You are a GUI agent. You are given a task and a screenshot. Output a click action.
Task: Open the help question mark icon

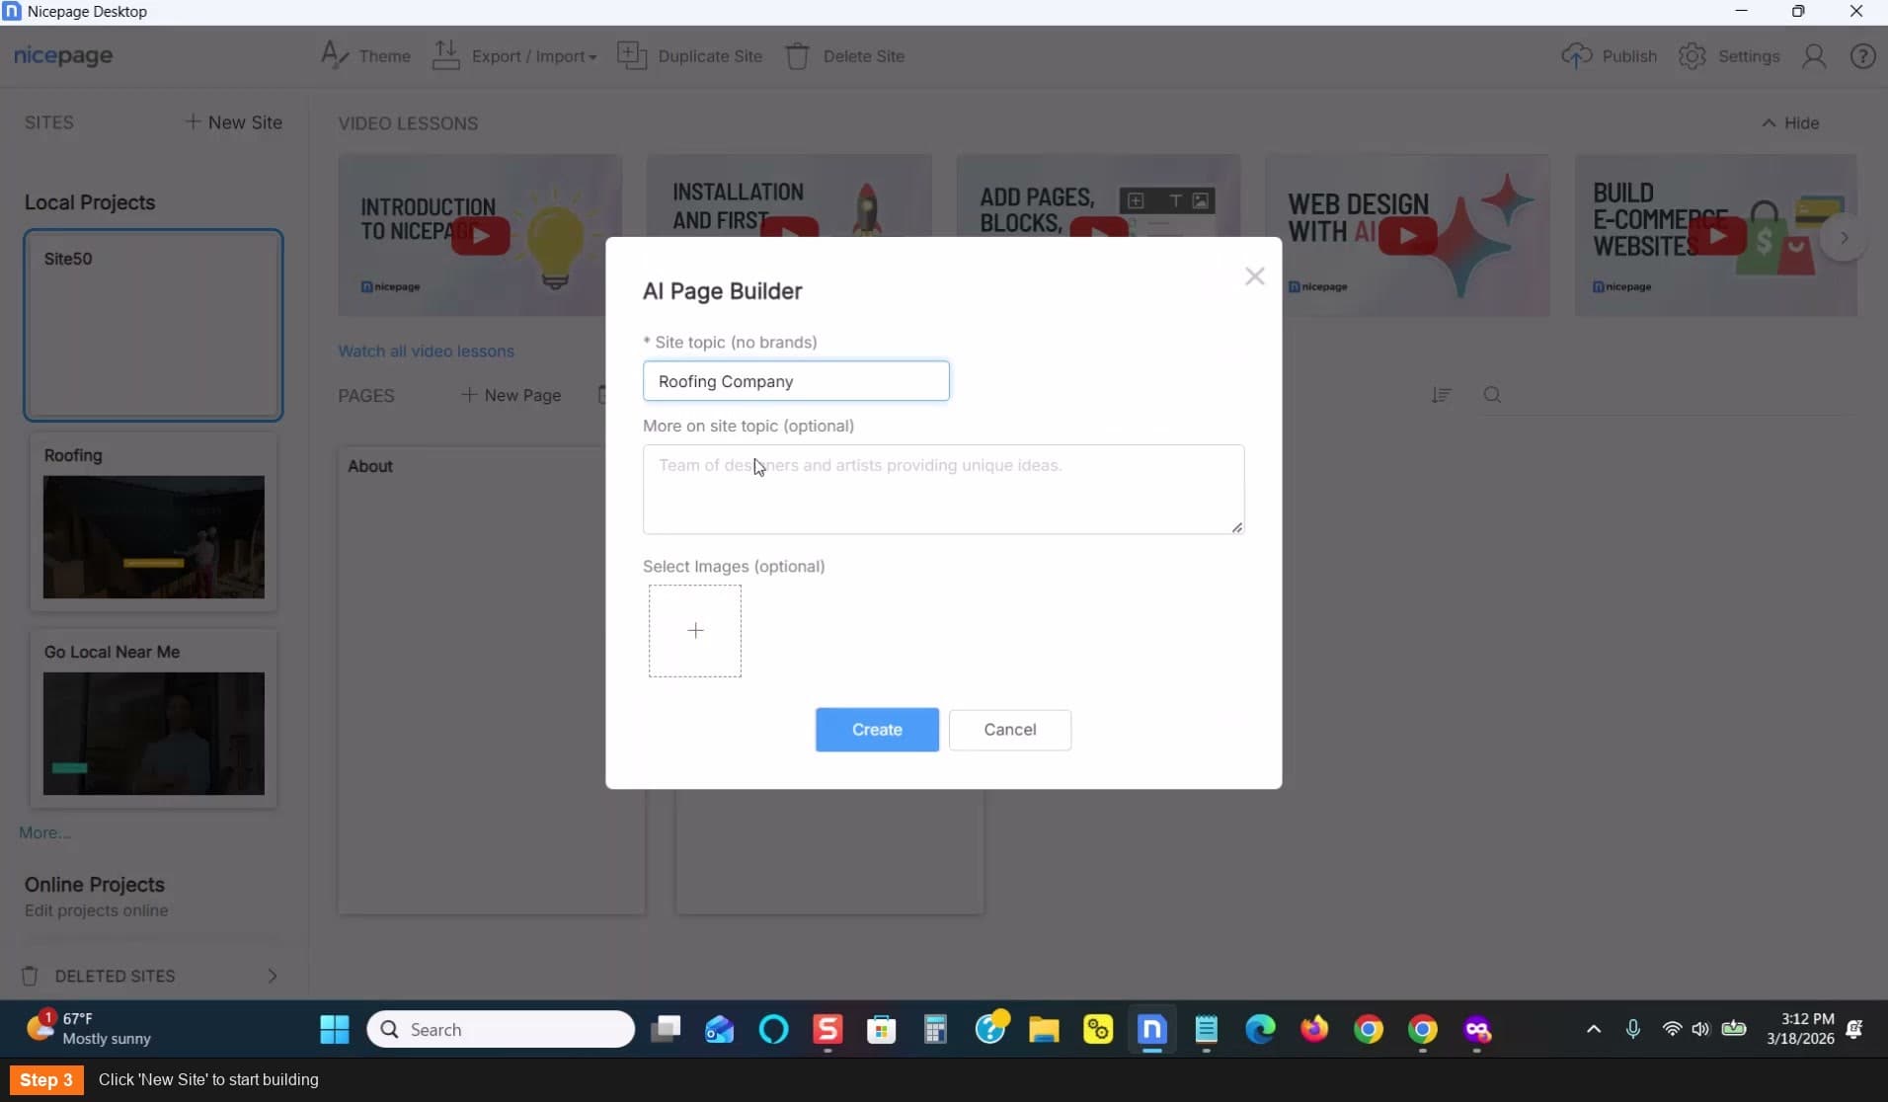[x=1862, y=56]
